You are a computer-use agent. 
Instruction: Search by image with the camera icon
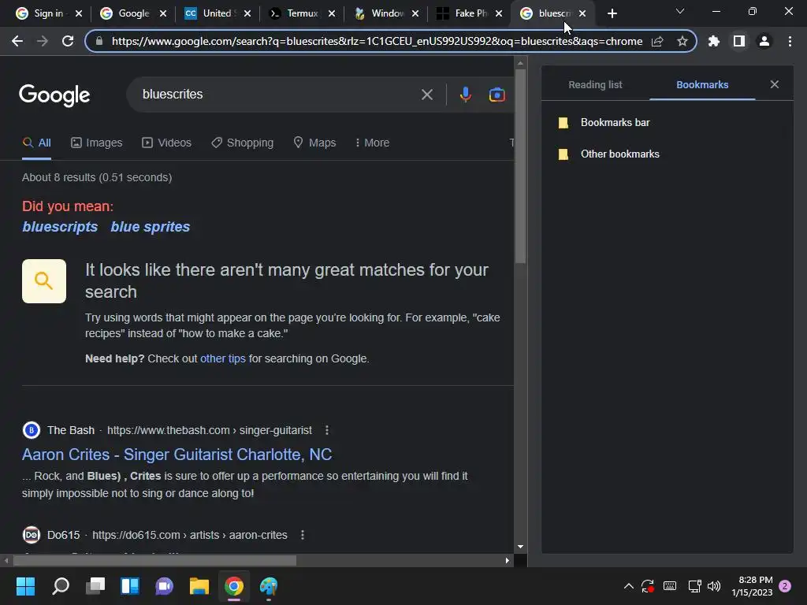pyautogui.click(x=497, y=95)
